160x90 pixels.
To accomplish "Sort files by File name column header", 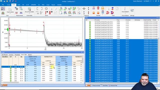I will click(105, 20).
